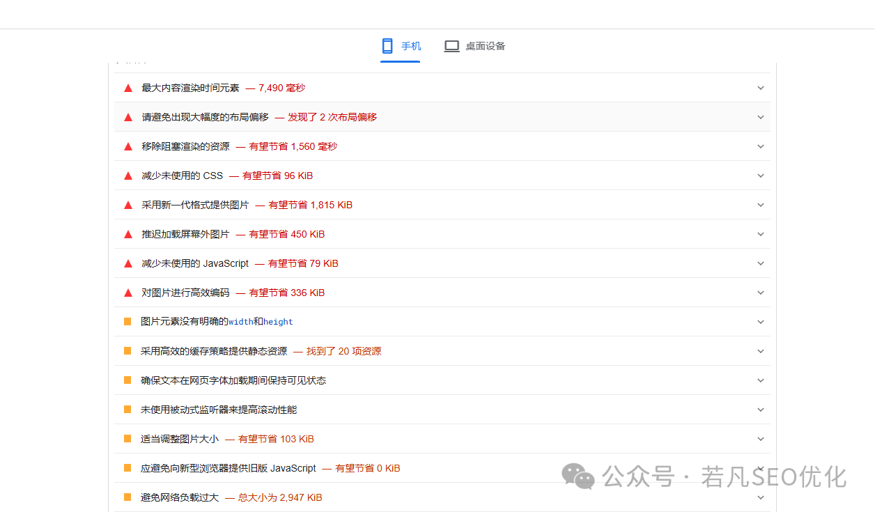This screenshot has height=512, width=875.
Task: Expand chevron for 采用新一代格式提供图片
Action: (x=761, y=205)
